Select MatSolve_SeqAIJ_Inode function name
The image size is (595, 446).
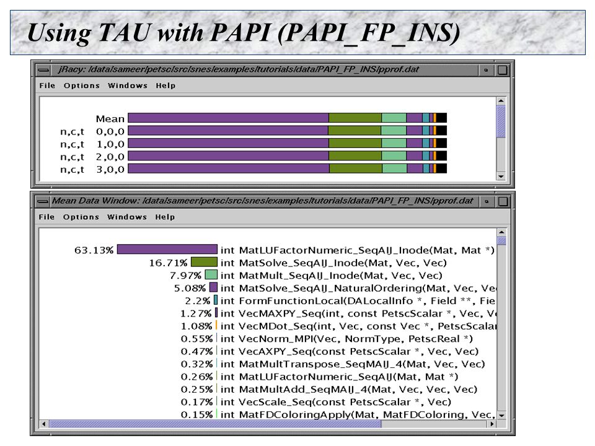(x=334, y=263)
